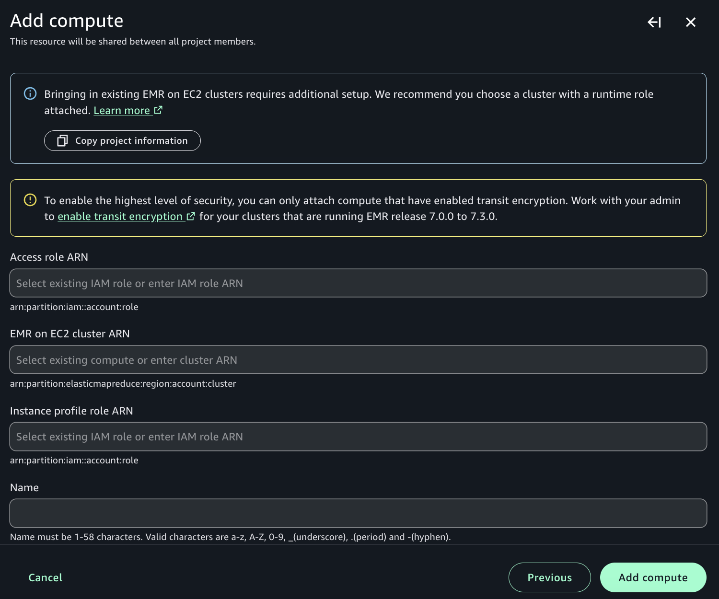The image size is (719, 599).
Task: Click the Instance profile role ARN label
Action: (71, 411)
